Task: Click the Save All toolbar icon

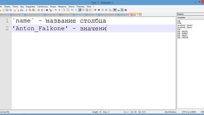Action: point(11,10)
